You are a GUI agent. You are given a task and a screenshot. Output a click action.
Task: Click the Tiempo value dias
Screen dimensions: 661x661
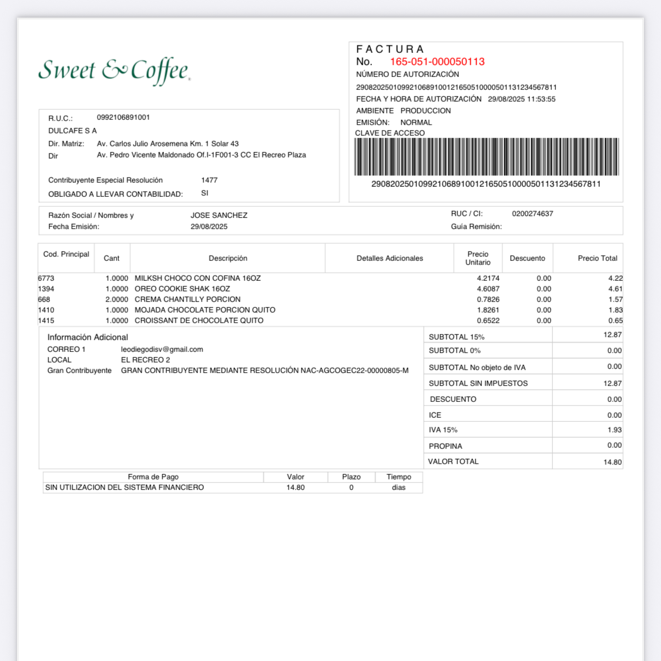point(399,487)
